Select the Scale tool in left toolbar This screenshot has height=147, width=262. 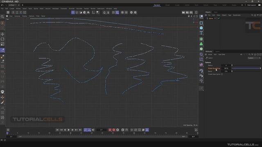click(x=2, y=44)
